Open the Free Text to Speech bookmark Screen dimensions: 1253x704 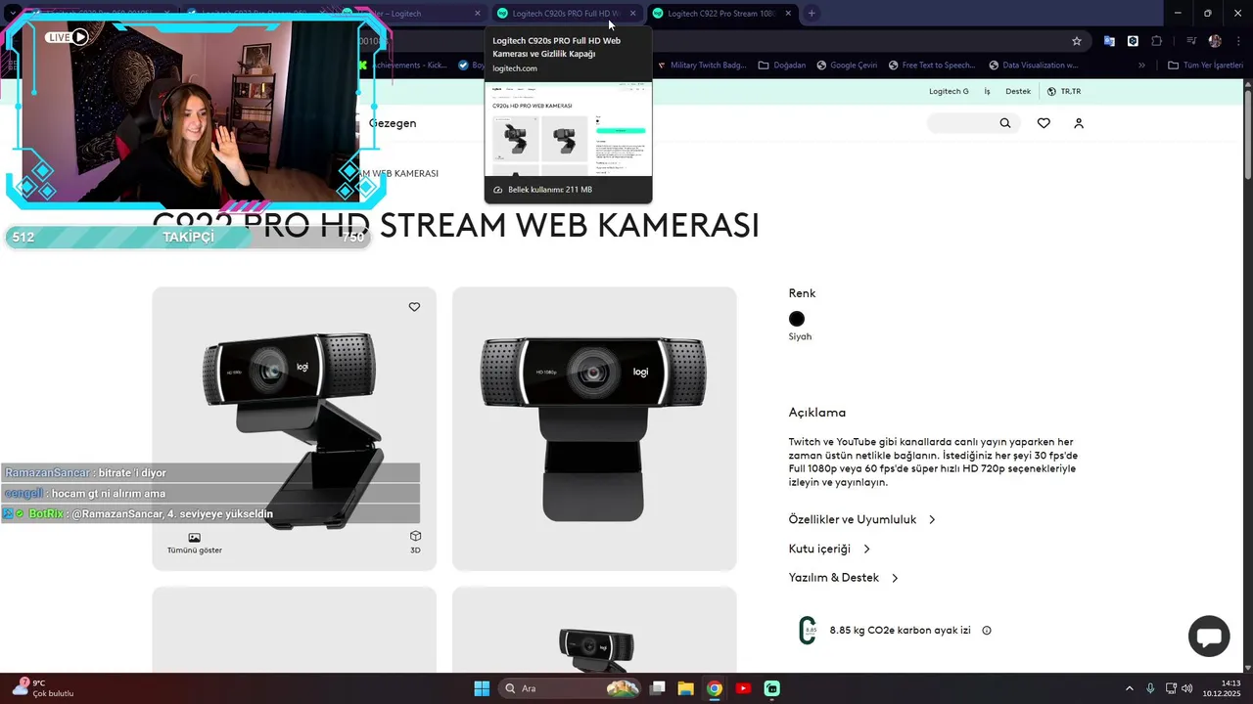(932, 66)
